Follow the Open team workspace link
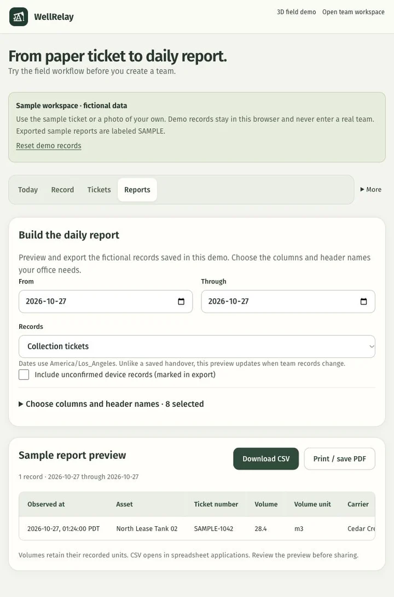 pos(354,12)
